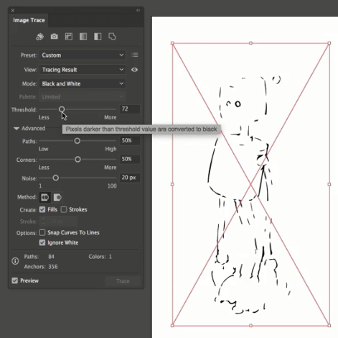Click the Trace button

click(123, 281)
